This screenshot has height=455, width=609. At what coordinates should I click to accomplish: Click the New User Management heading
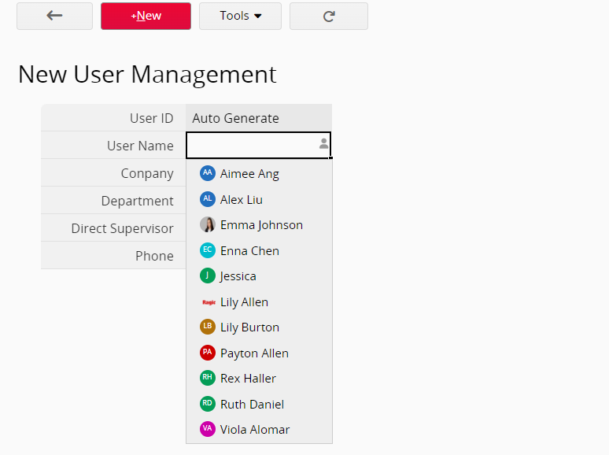pyautogui.click(x=147, y=74)
